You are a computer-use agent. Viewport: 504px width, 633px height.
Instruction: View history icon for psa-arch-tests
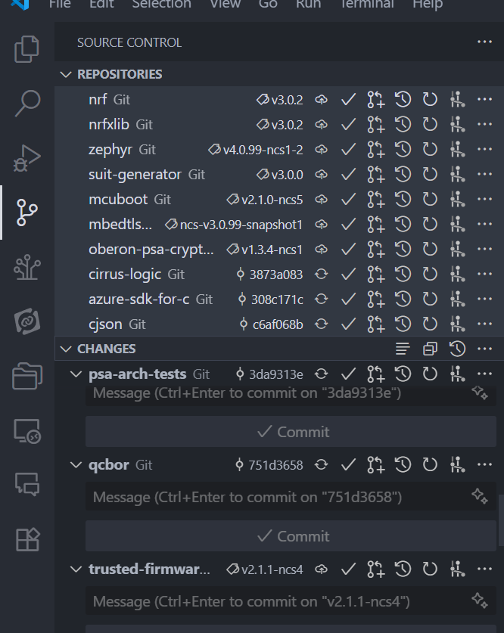[403, 374]
